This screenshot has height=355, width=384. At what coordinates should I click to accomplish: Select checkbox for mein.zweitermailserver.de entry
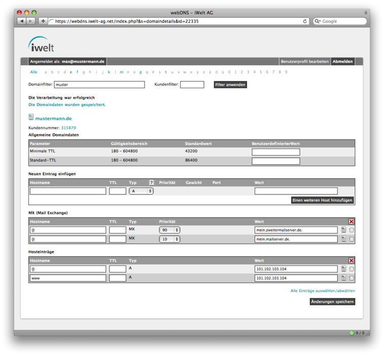[352, 230]
